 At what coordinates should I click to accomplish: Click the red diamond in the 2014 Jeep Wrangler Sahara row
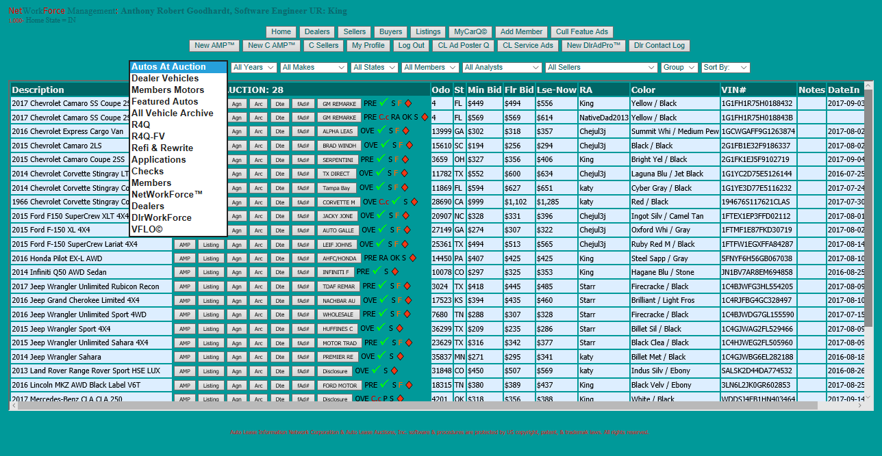tap(401, 357)
